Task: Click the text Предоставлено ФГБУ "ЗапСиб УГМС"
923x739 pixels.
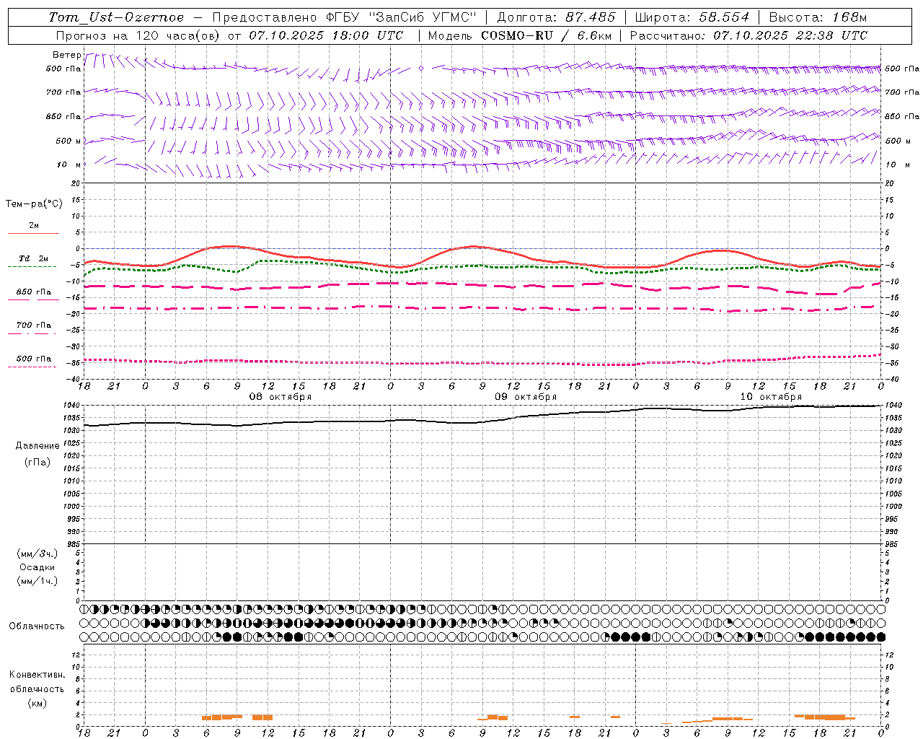Action: [345, 17]
